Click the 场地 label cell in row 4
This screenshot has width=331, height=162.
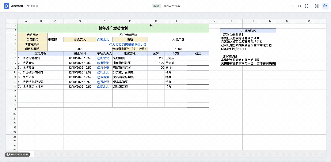(x=130, y=40)
